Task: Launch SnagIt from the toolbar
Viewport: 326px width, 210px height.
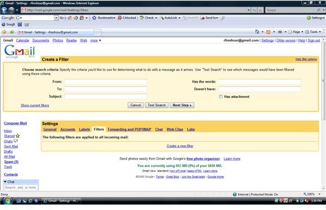Action: point(8,24)
